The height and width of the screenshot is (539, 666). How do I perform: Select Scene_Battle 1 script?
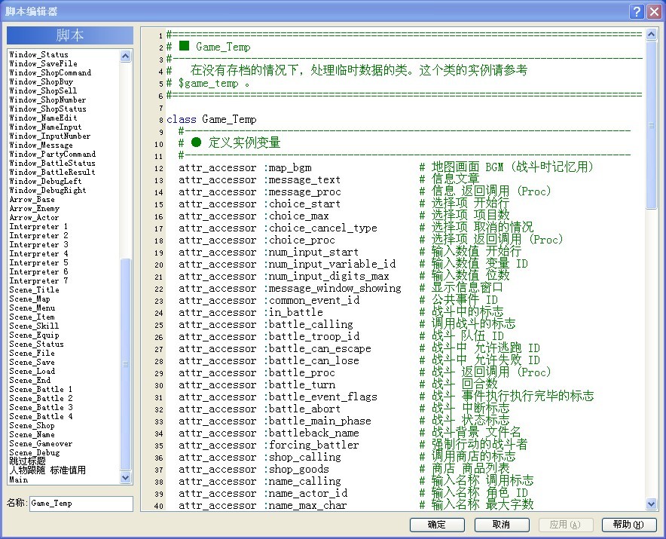coord(41,390)
